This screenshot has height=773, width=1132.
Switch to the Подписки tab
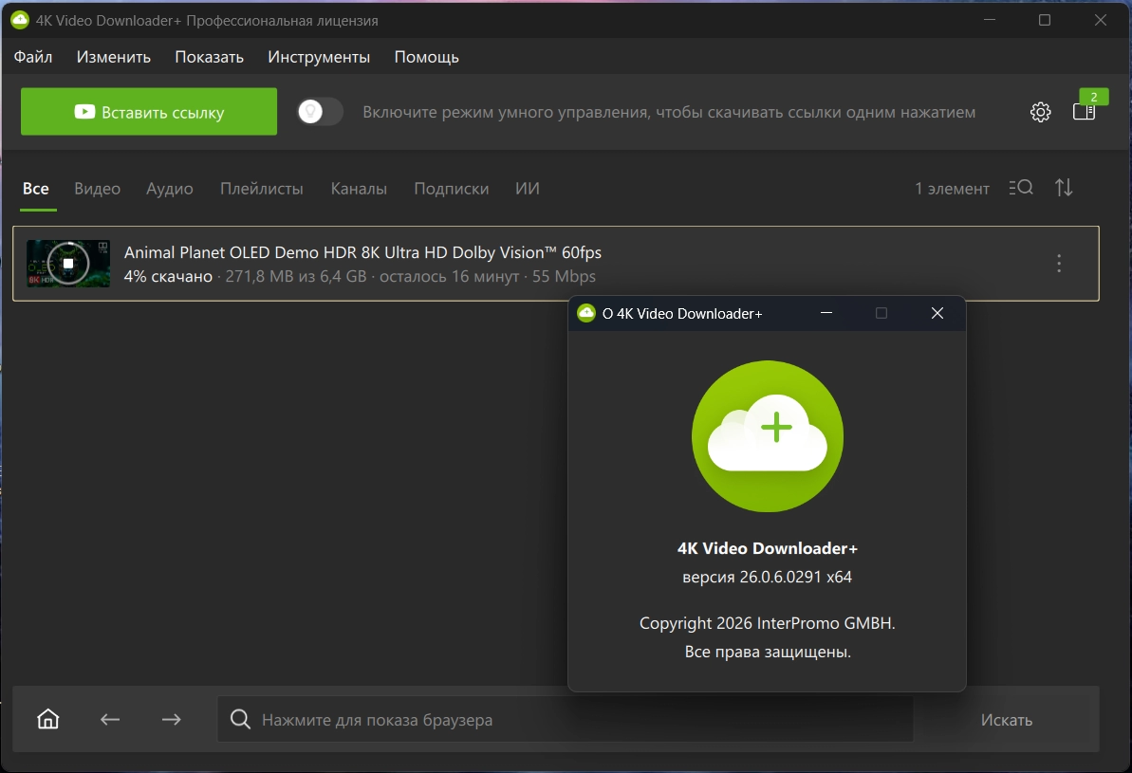click(x=452, y=189)
